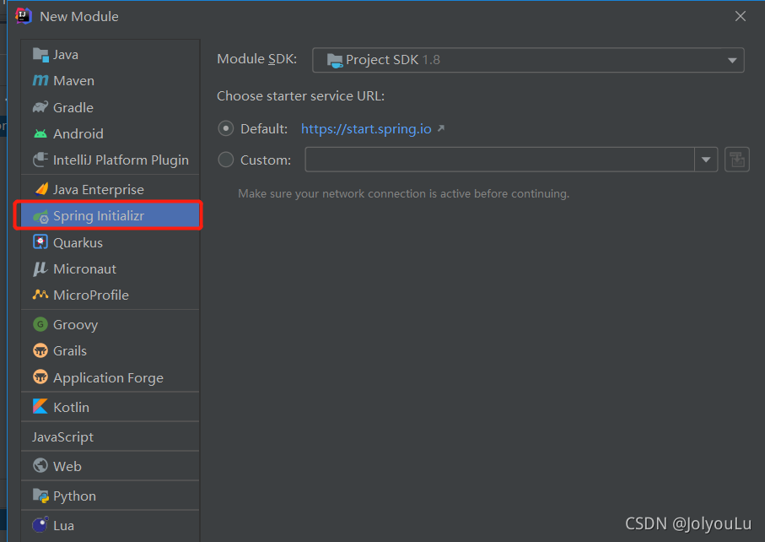Click the Maven 'm' icon
The image size is (765, 542).
40,80
